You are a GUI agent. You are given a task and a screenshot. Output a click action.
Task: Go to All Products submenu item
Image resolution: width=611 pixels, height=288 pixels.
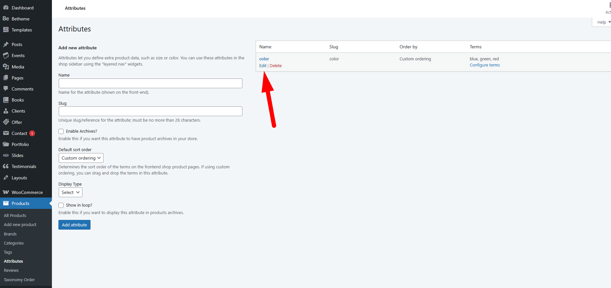tap(15, 215)
